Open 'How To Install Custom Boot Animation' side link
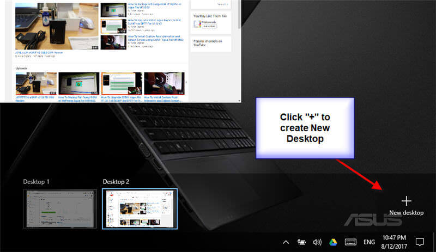Viewport: 436px width, 252px height. [155, 38]
